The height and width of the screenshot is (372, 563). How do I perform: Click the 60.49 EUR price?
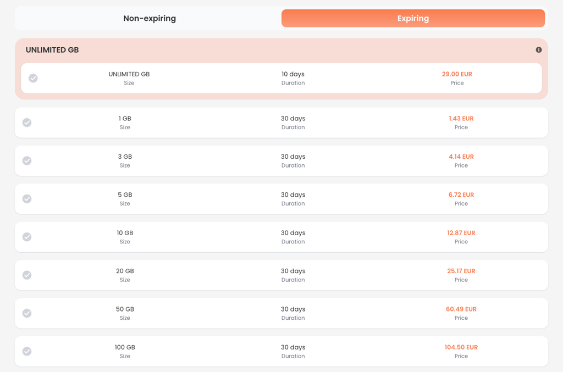[461, 309]
